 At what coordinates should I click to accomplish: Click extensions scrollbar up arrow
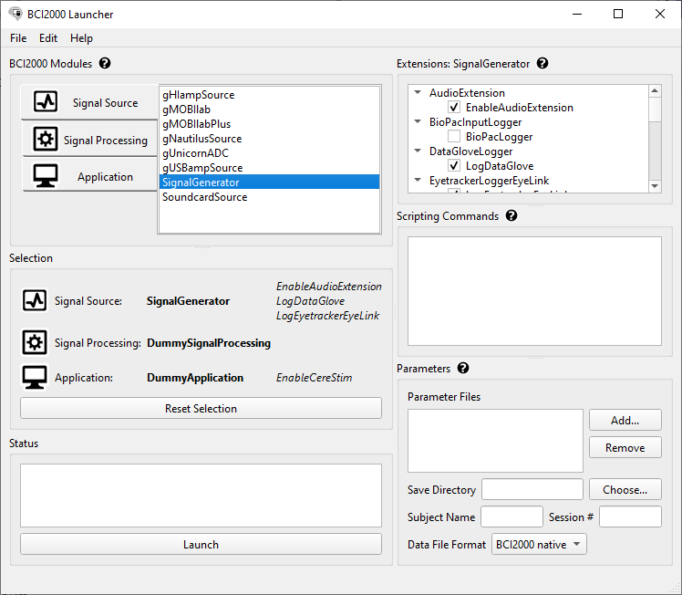tap(655, 90)
